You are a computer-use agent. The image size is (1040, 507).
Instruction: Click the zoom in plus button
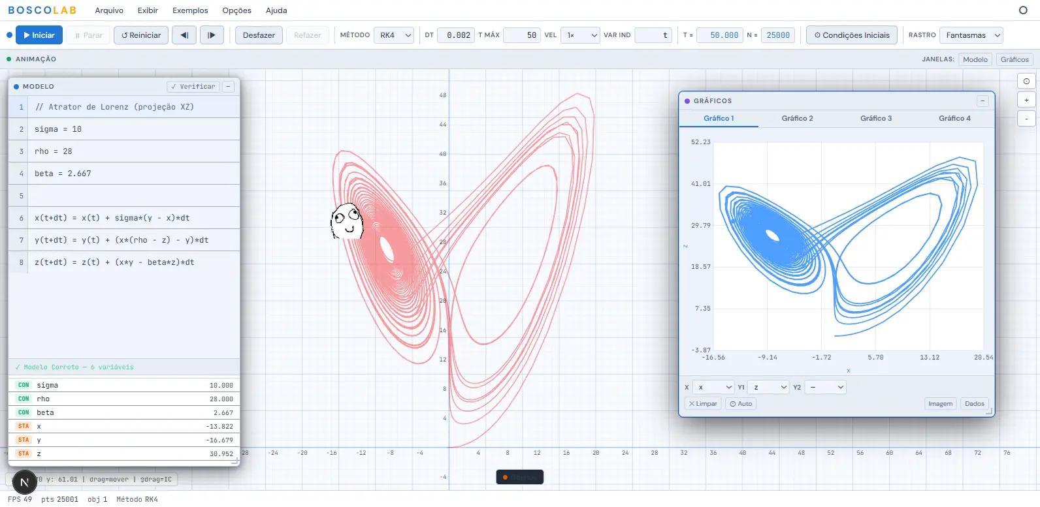pyautogui.click(x=1026, y=100)
